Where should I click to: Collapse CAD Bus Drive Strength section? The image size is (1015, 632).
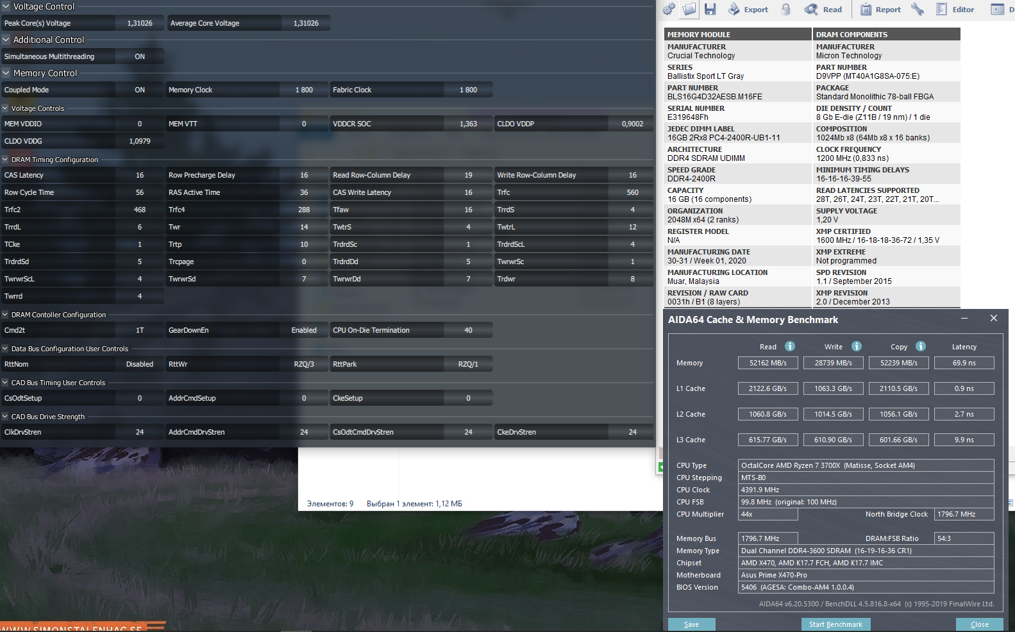pyautogui.click(x=5, y=417)
